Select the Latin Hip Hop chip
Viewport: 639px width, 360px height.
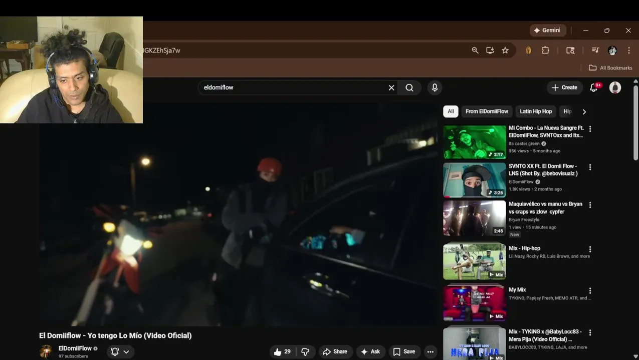coord(536,111)
